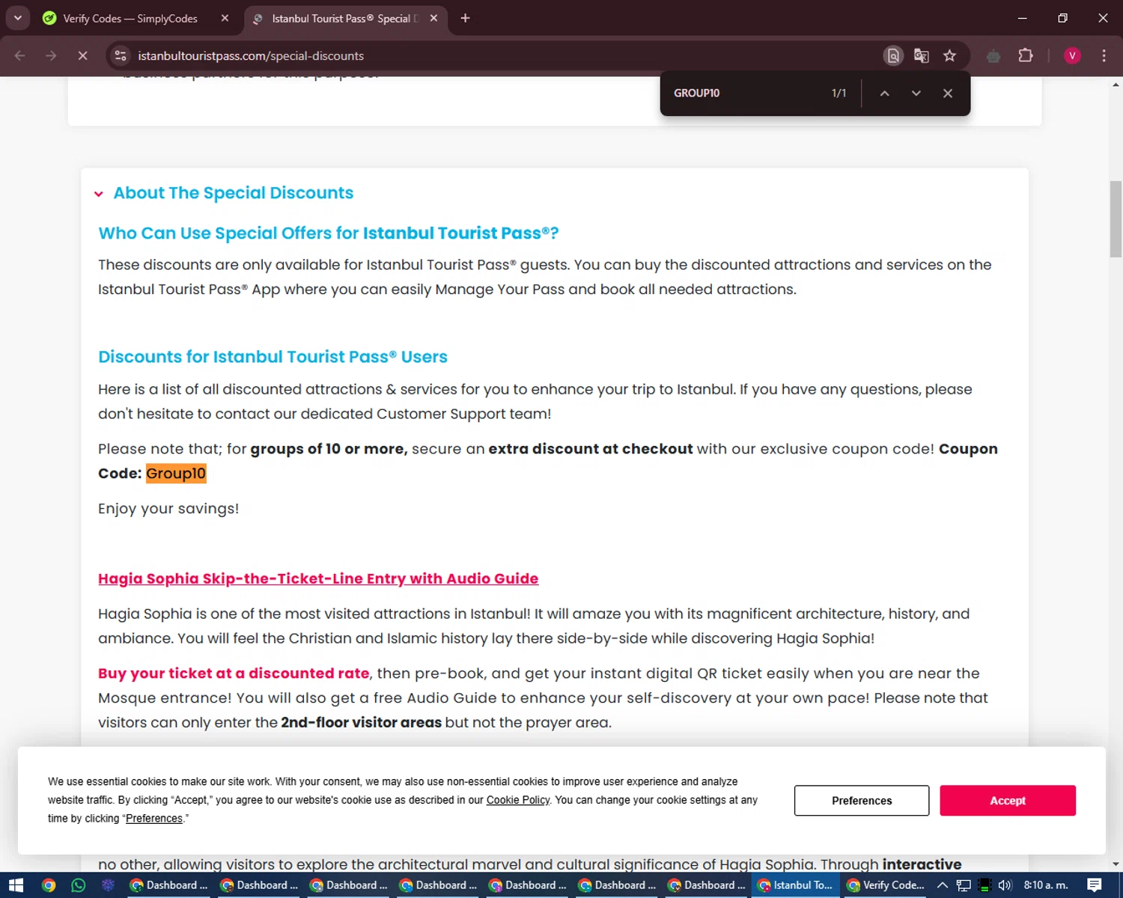Close the find bar
1123x898 pixels.
pyautogui.click(x=948, y=93)
